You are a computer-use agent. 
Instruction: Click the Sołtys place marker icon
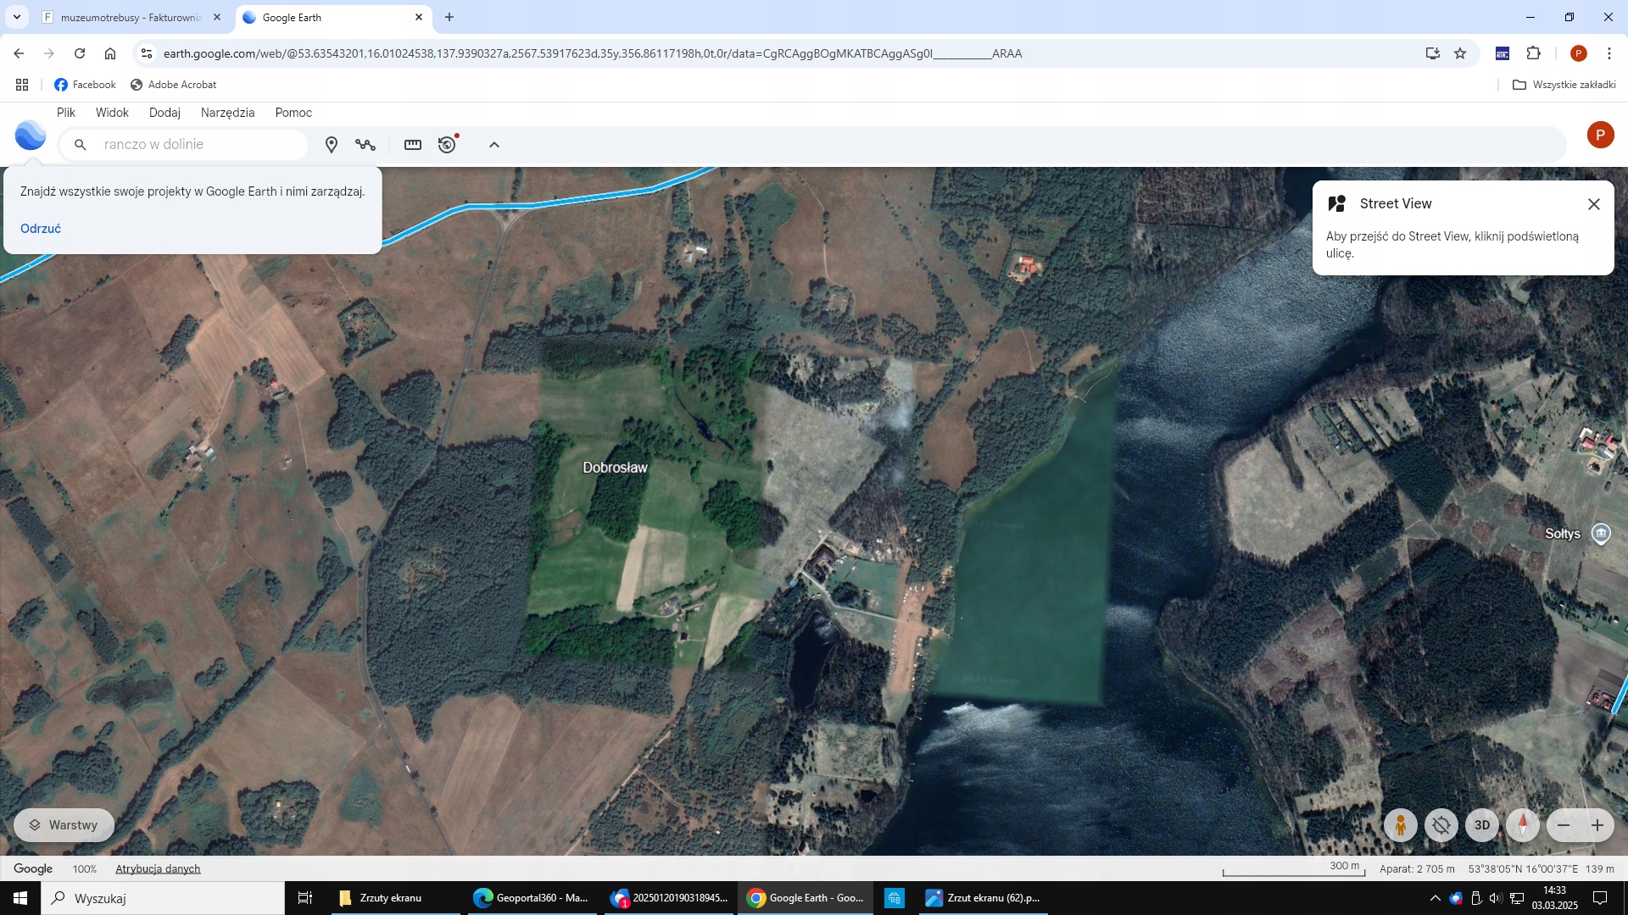pyautogui.click(x=1601, y=534)
